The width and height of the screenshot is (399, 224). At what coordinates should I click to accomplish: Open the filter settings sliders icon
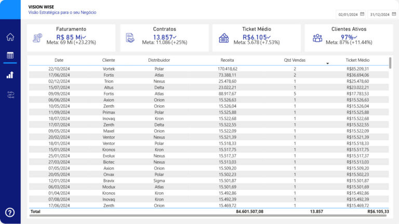click(10, 94)
